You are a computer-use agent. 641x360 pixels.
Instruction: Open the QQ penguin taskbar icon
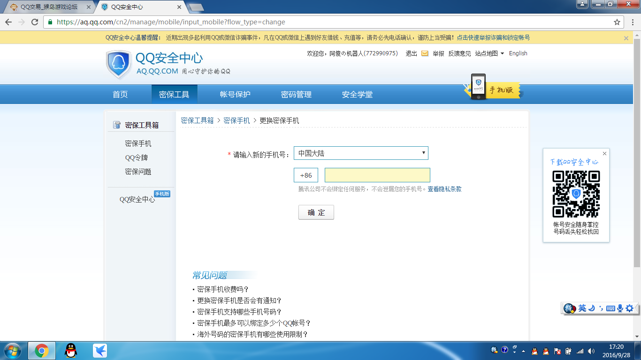pos(71,351)
